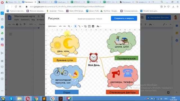Click the document outline icon in Docs left margin

click(x=11, y=34)
